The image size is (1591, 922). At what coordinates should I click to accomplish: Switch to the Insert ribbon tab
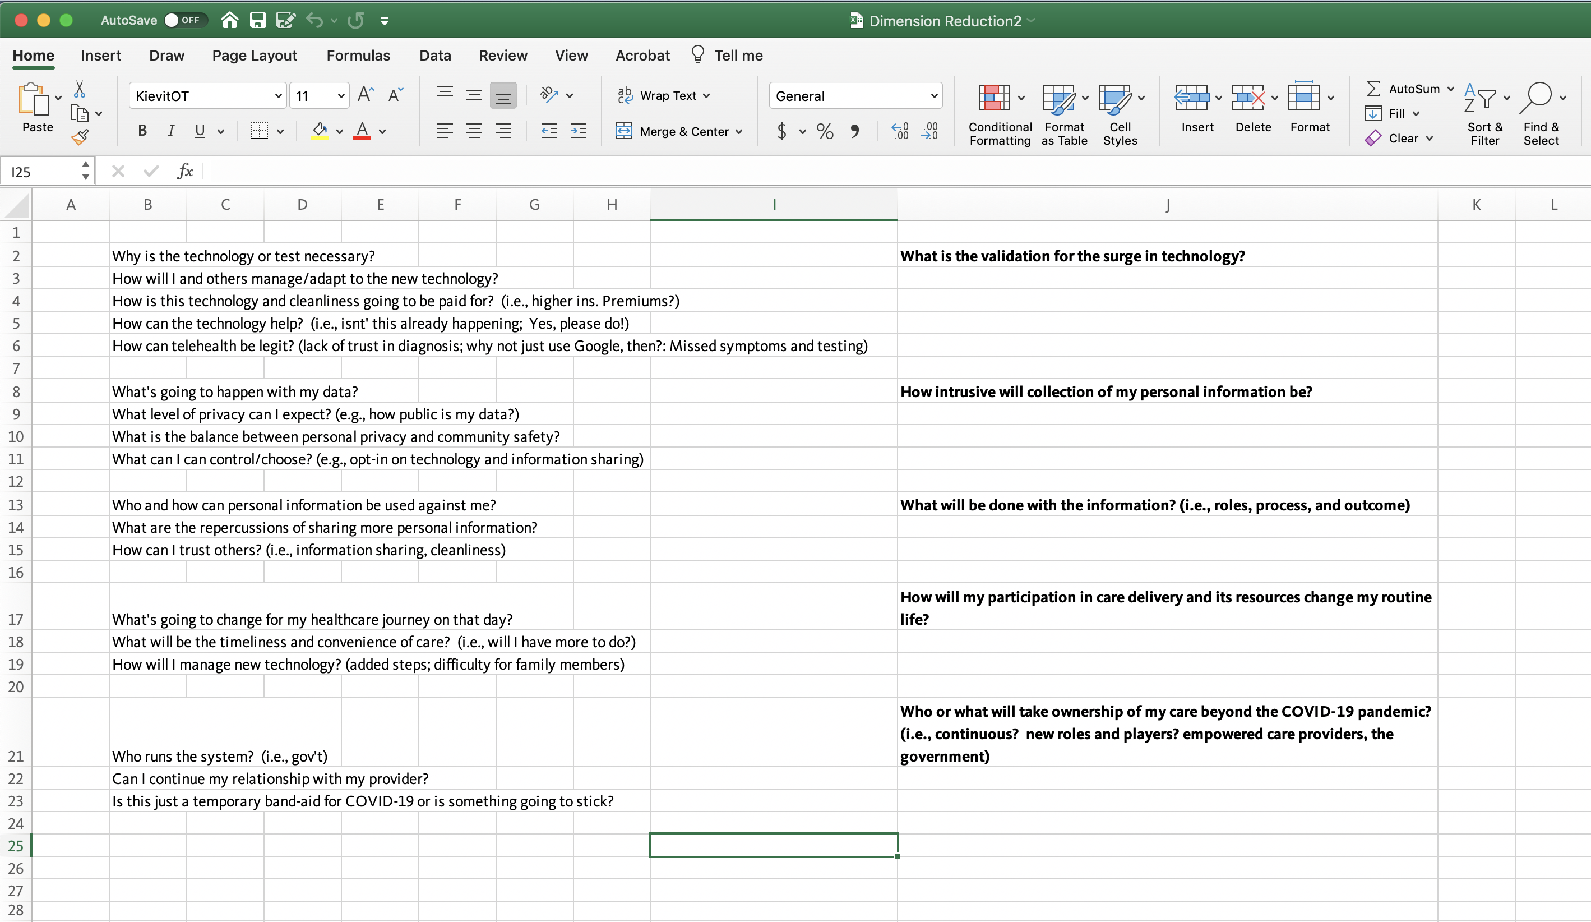click(x=101, y=56)
